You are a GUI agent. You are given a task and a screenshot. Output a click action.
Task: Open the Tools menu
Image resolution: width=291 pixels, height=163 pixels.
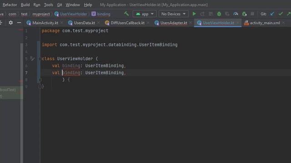point(49,5)
